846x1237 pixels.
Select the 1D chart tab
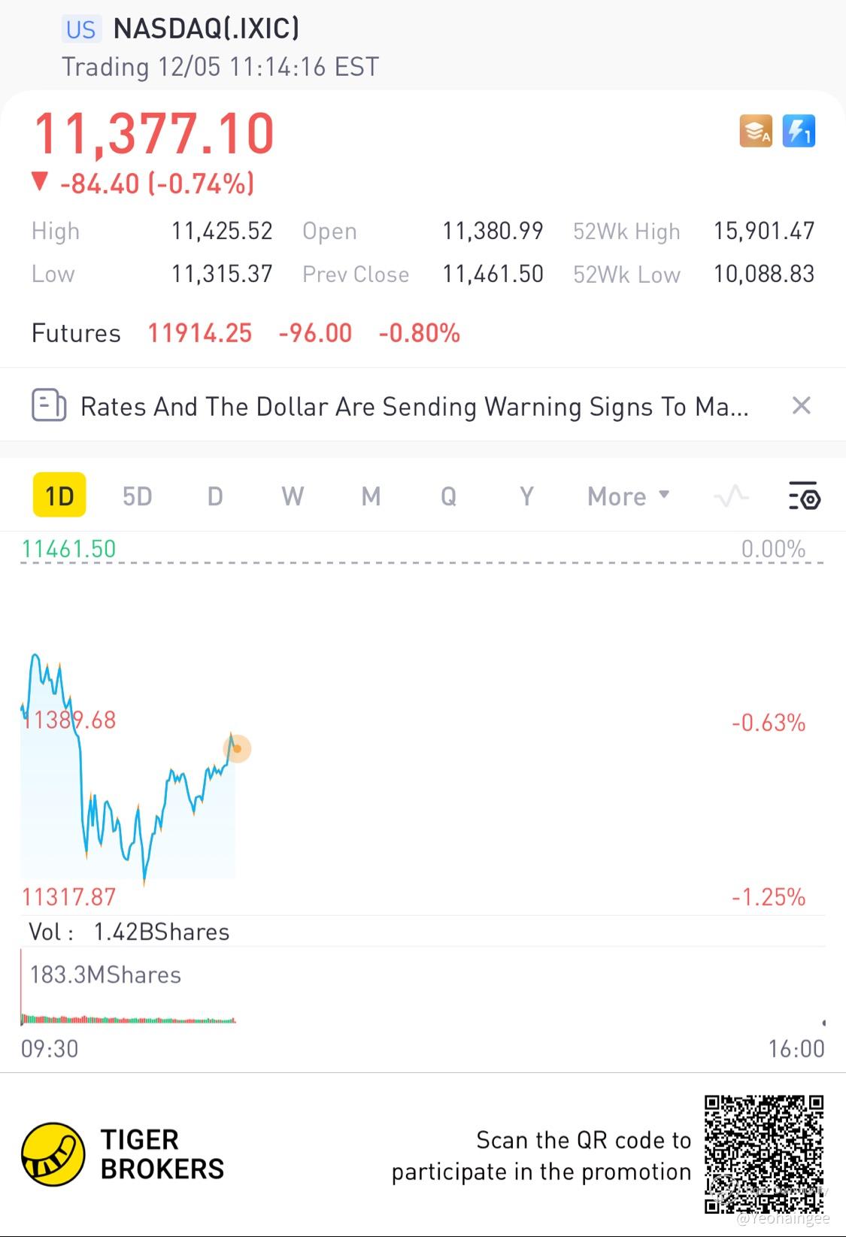(59, 496)
